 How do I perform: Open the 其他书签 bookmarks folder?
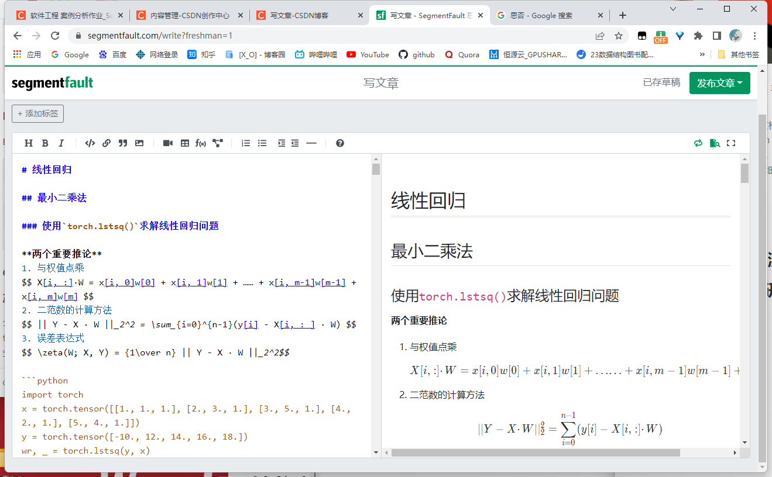coord(738,54)
